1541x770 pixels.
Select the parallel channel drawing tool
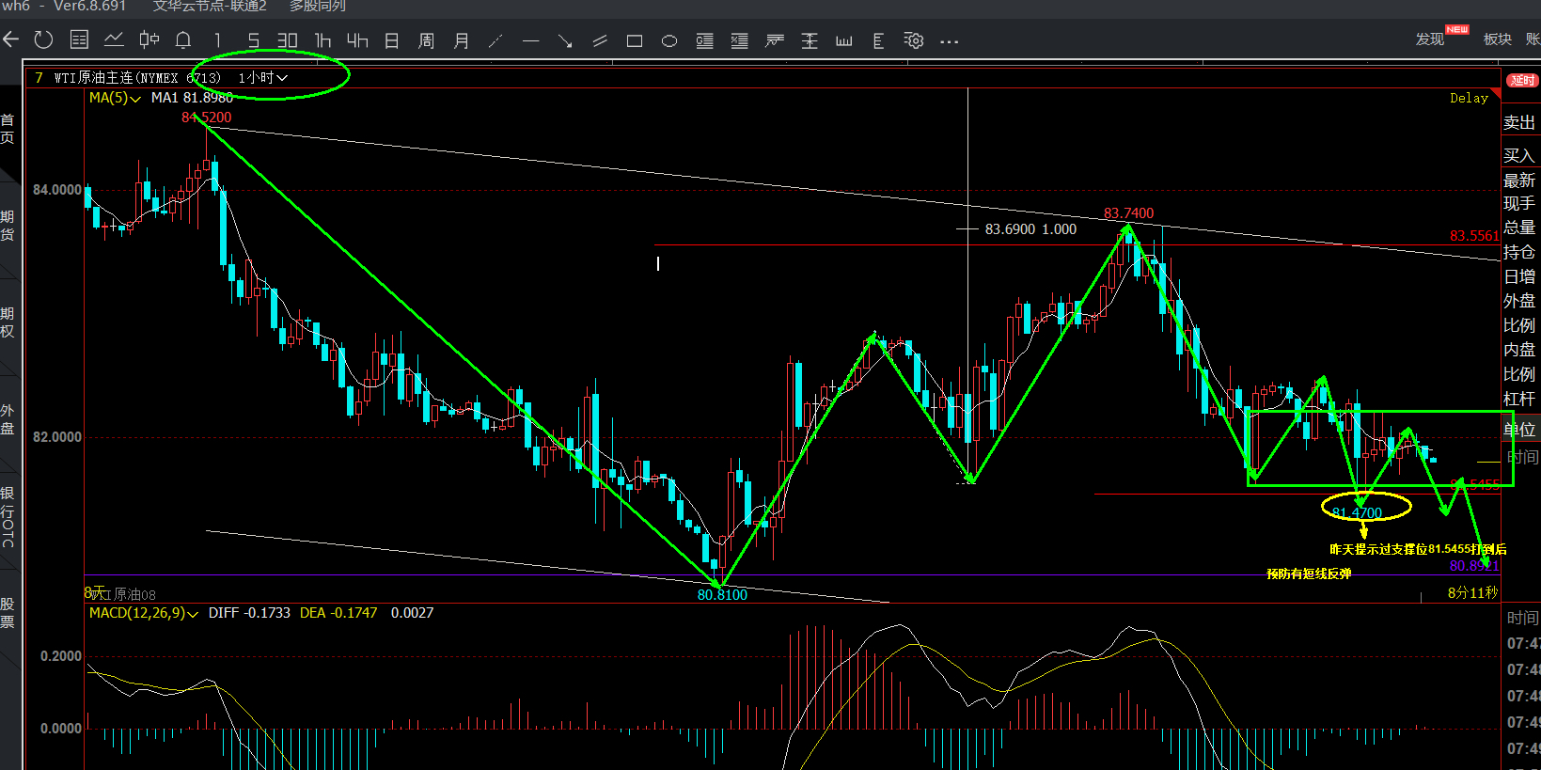pyautogui.click(x=600, y=41)
